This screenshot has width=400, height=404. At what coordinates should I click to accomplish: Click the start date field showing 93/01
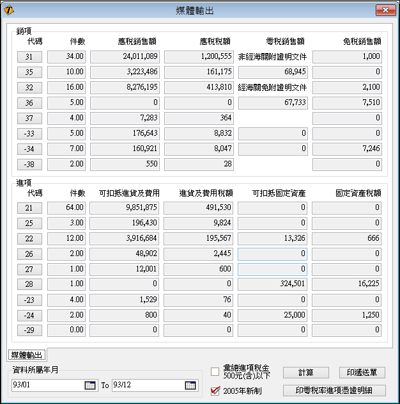48,385
